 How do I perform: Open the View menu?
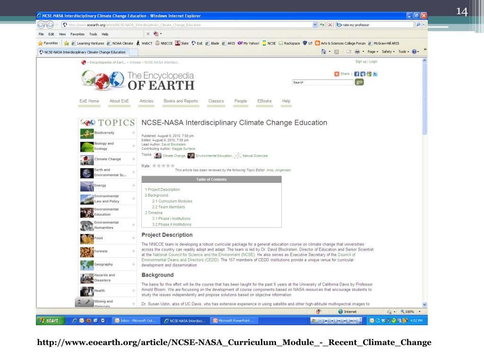[62, 34]
